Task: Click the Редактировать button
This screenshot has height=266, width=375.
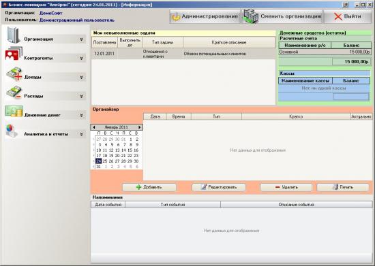Action: coord(219,187)
